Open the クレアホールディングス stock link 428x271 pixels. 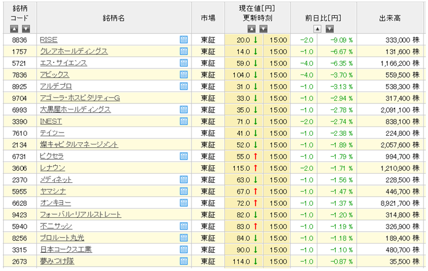tap(74, 51)
